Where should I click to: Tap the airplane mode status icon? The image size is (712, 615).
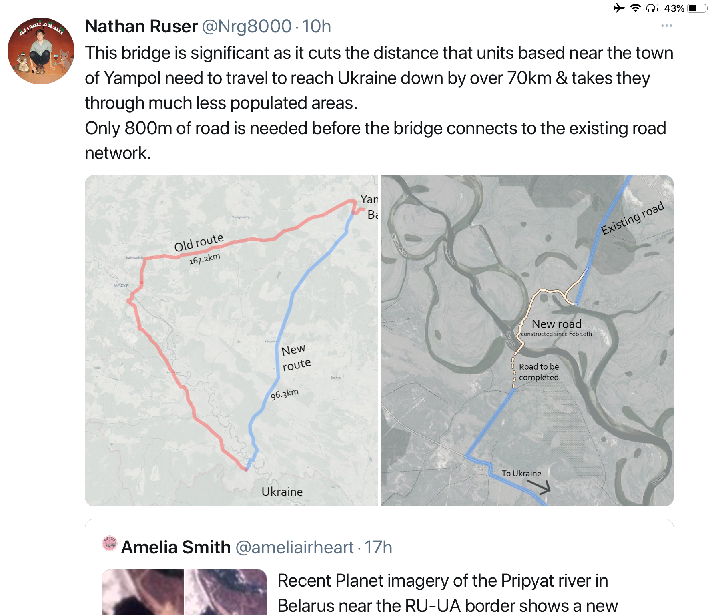point(619,8)
